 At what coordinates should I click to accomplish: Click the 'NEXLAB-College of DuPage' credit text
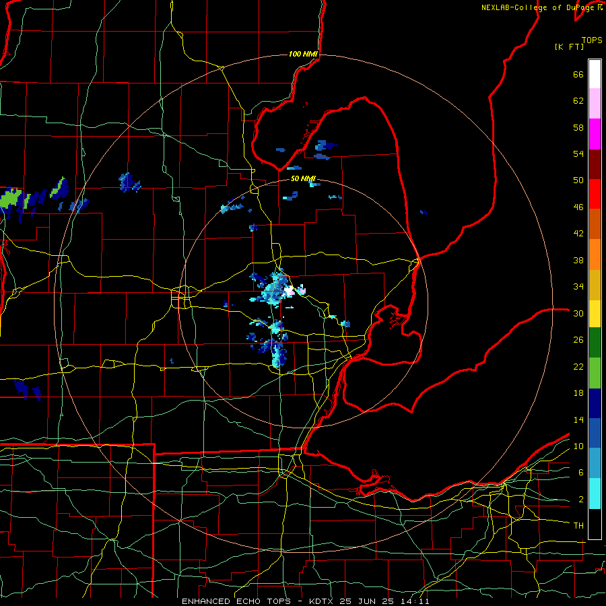click(539, 7)
